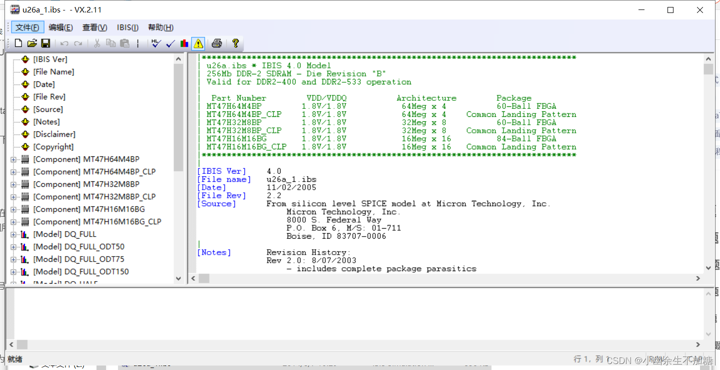Select [Component] MT47H16M16BG tree item
The image size is (720, 370).
(89, 209)
